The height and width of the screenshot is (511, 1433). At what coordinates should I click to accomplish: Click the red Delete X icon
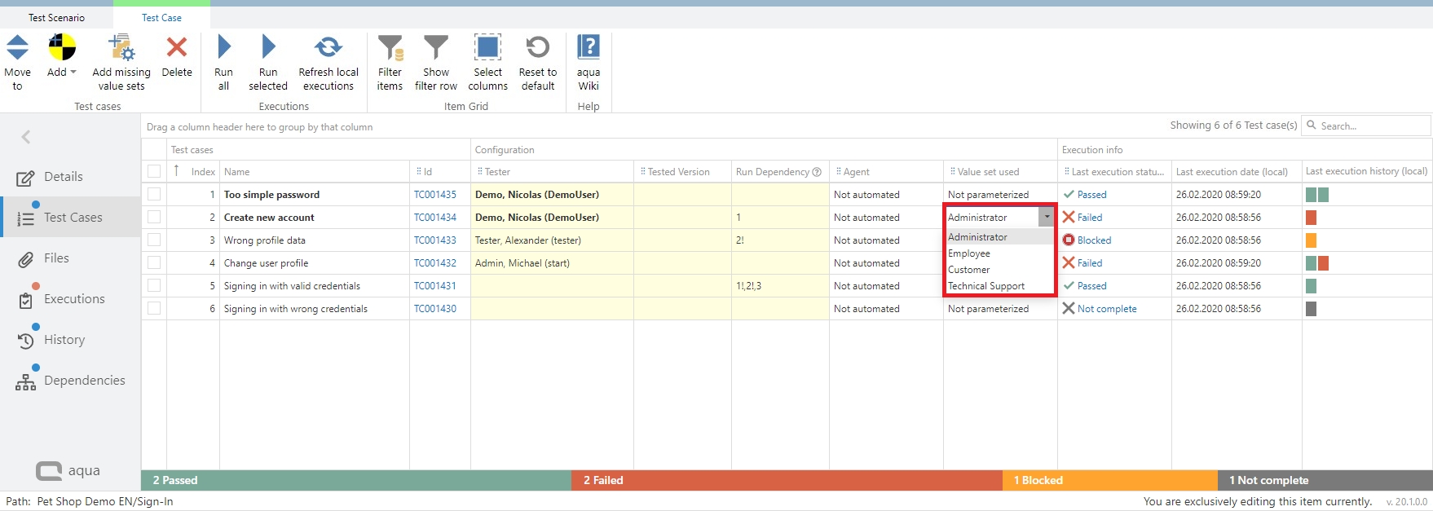point(177,47)
